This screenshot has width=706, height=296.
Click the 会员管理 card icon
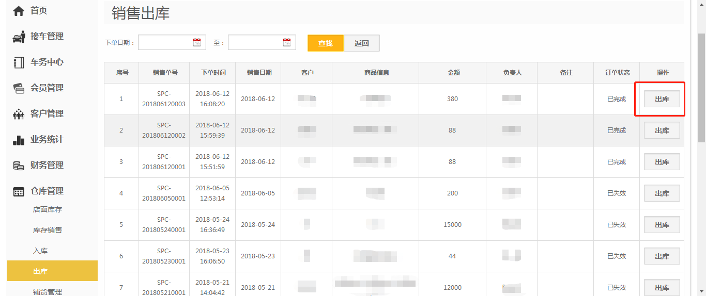pyautogui.click(x=19, y=88)
